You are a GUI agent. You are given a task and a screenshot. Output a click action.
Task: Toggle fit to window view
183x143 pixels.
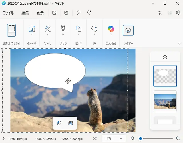(x=95, y=138)
